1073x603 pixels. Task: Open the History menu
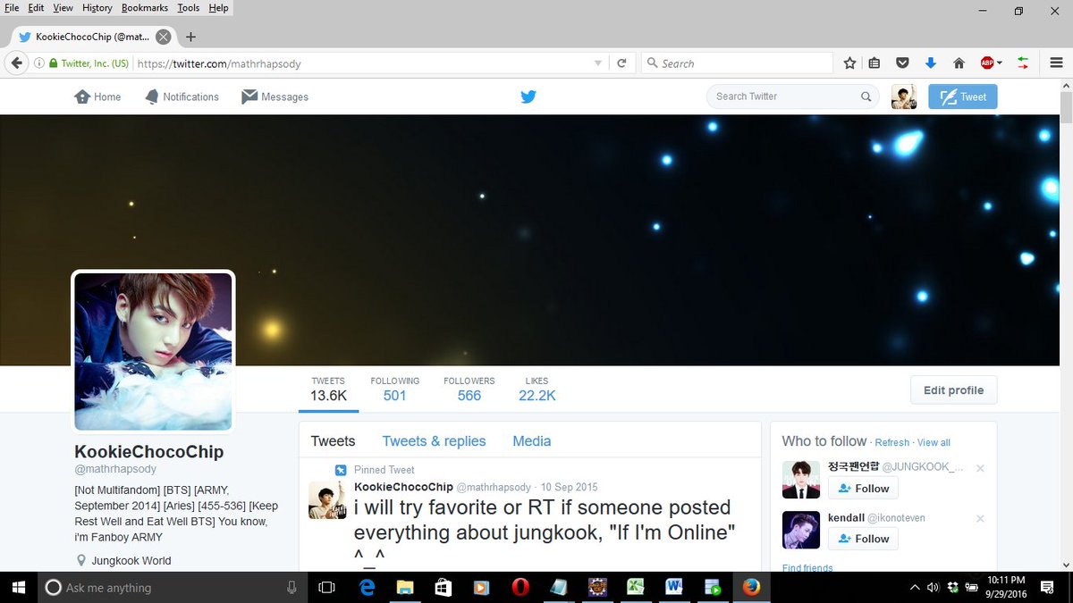pyautogui.click(x=97, y=7)
